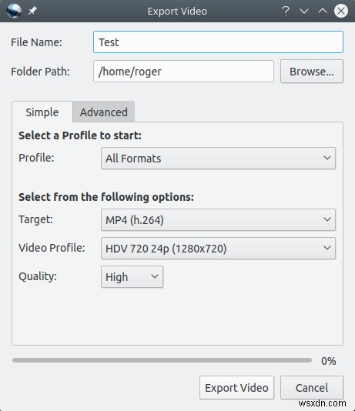Click the 0% progress label
The image size is (355, 411).
click(x=329, y=361)
